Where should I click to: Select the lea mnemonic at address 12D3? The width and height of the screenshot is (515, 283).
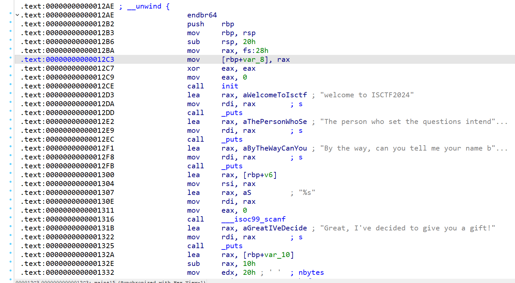(x=193, y=95)
